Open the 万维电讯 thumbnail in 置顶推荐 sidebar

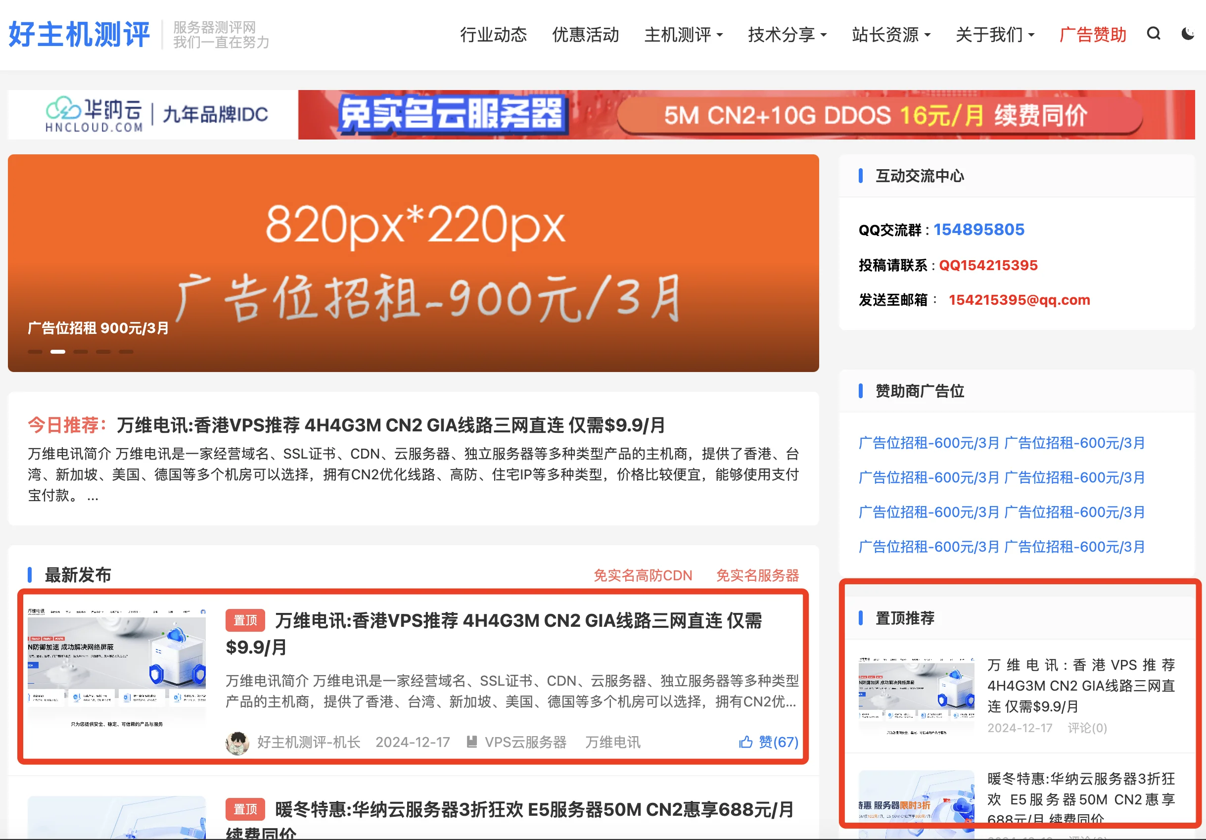(x=917, y=695)
